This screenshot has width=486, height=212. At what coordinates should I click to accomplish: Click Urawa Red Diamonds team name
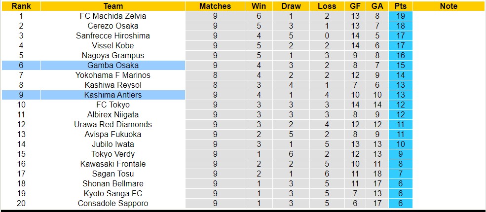coord(113,124)
